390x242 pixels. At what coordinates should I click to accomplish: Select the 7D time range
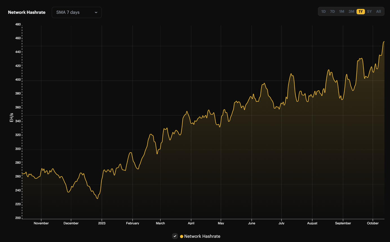coord(332,12)
